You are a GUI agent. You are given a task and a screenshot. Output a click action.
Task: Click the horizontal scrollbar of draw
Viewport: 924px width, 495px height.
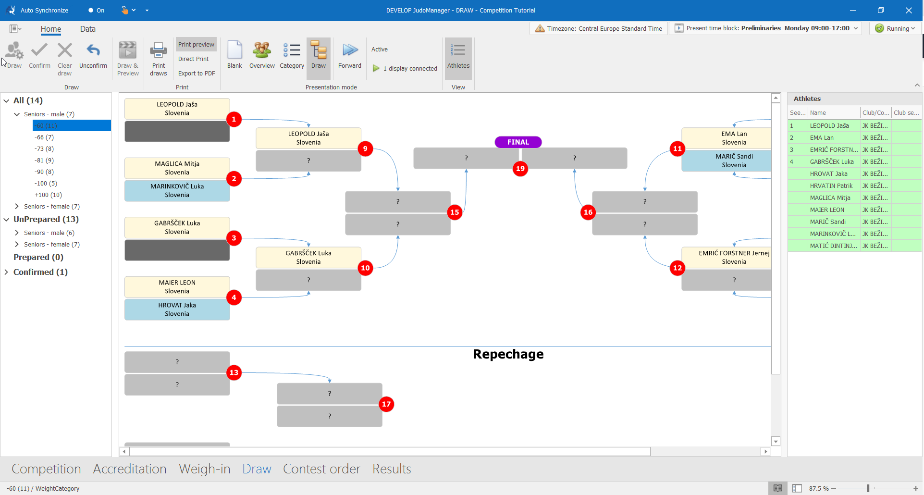click(x=390, y=451)
